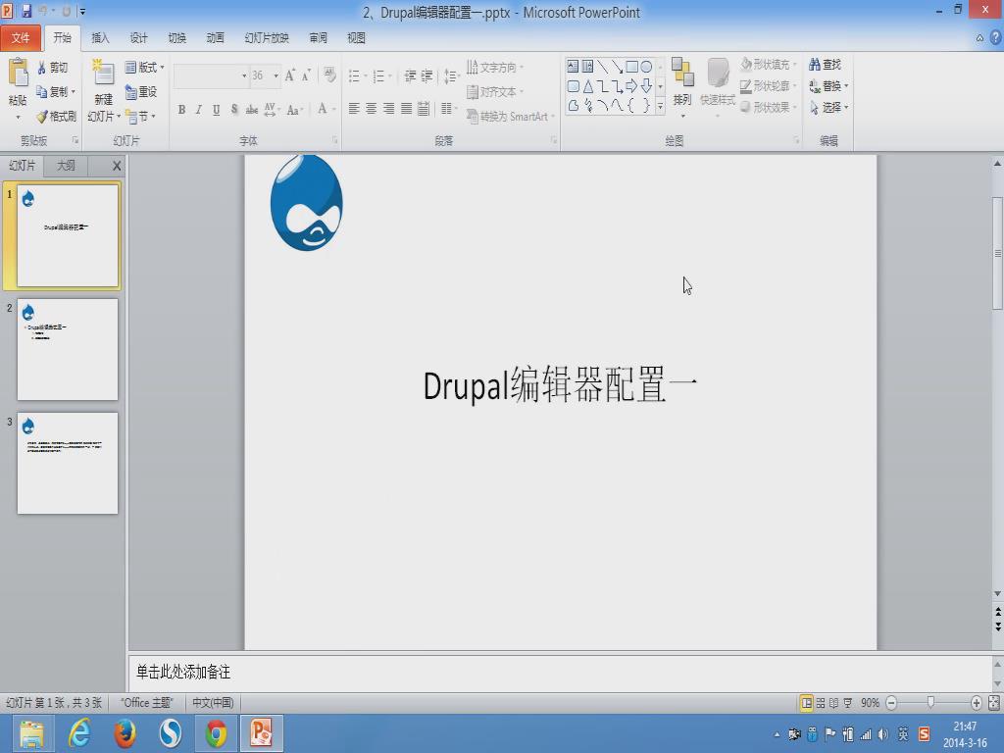Decrease font size with the small A icon

tap(306, 75)
